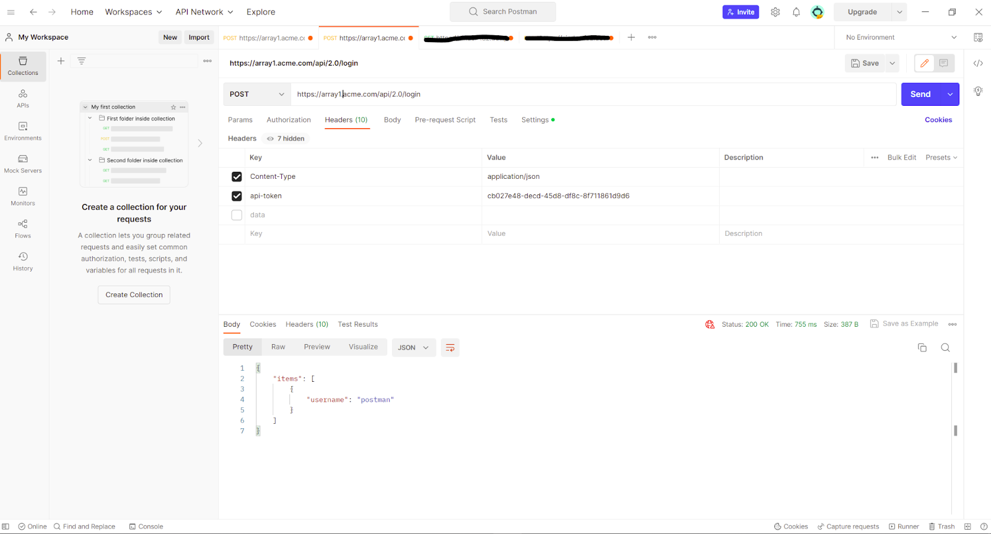Image resolution: width=991 pixels, height=534 pixels.
Task: Open the comments icon
Action: point(944,63)
